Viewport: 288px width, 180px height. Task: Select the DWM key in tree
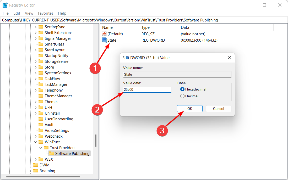pyautogui.click(x=45, y=165)
